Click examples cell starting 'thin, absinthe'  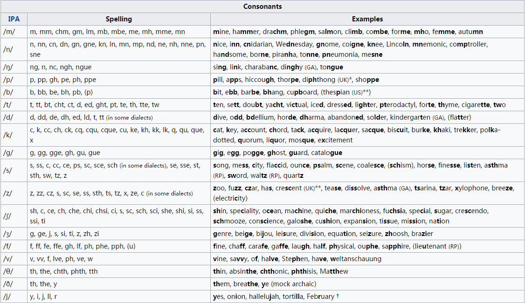(367, 271)
